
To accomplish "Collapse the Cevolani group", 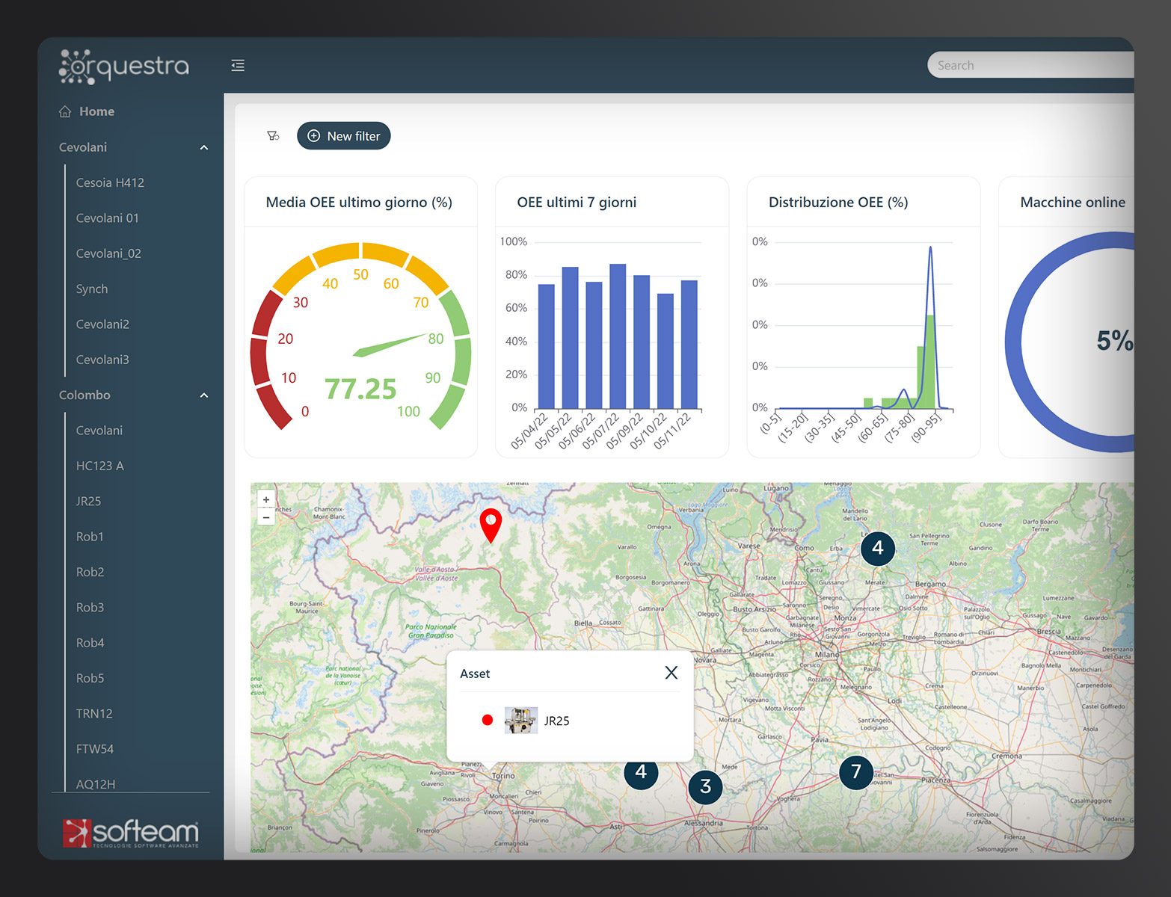I will pos(204,148).
